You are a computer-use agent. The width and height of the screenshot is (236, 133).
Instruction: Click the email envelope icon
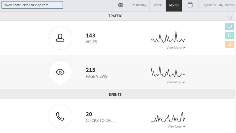point(121,5)
